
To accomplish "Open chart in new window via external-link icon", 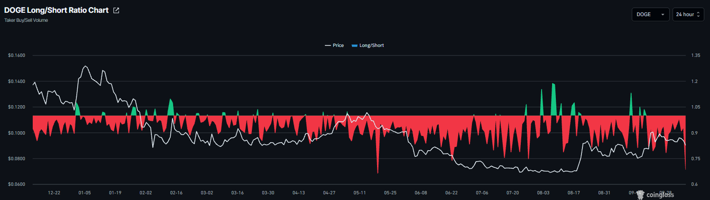I will click(x=116, y=10).
